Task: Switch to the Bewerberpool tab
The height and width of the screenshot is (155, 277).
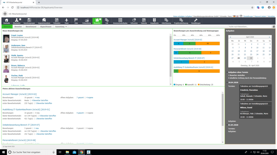Action: tap(31, 27)
